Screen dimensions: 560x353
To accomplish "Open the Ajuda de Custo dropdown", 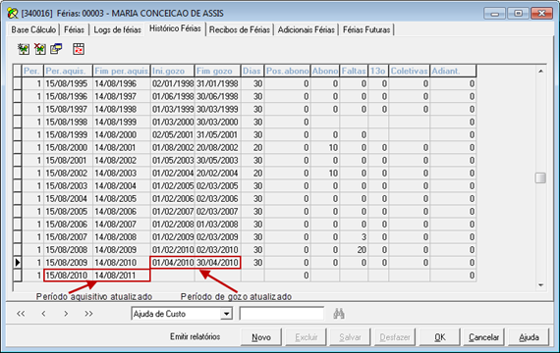I will (x=226, y=314).
